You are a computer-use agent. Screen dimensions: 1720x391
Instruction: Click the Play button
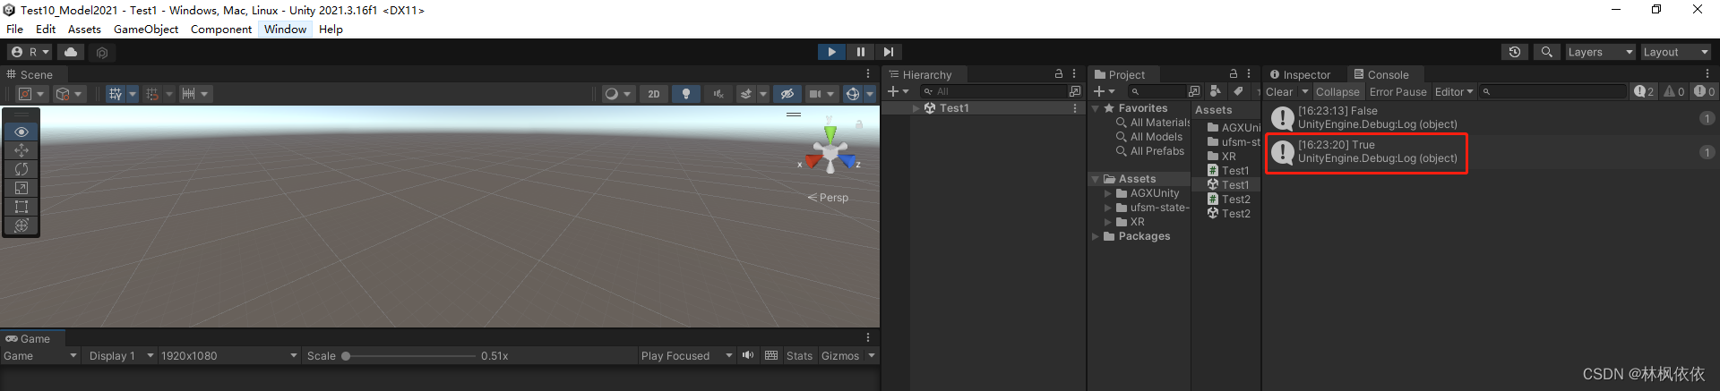(x=831, y=52)
